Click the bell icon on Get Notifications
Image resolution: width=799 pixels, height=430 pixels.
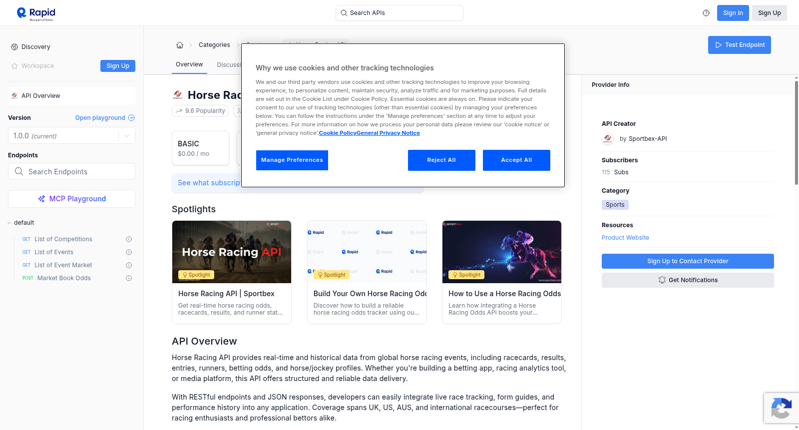click(x=662, y=280)
